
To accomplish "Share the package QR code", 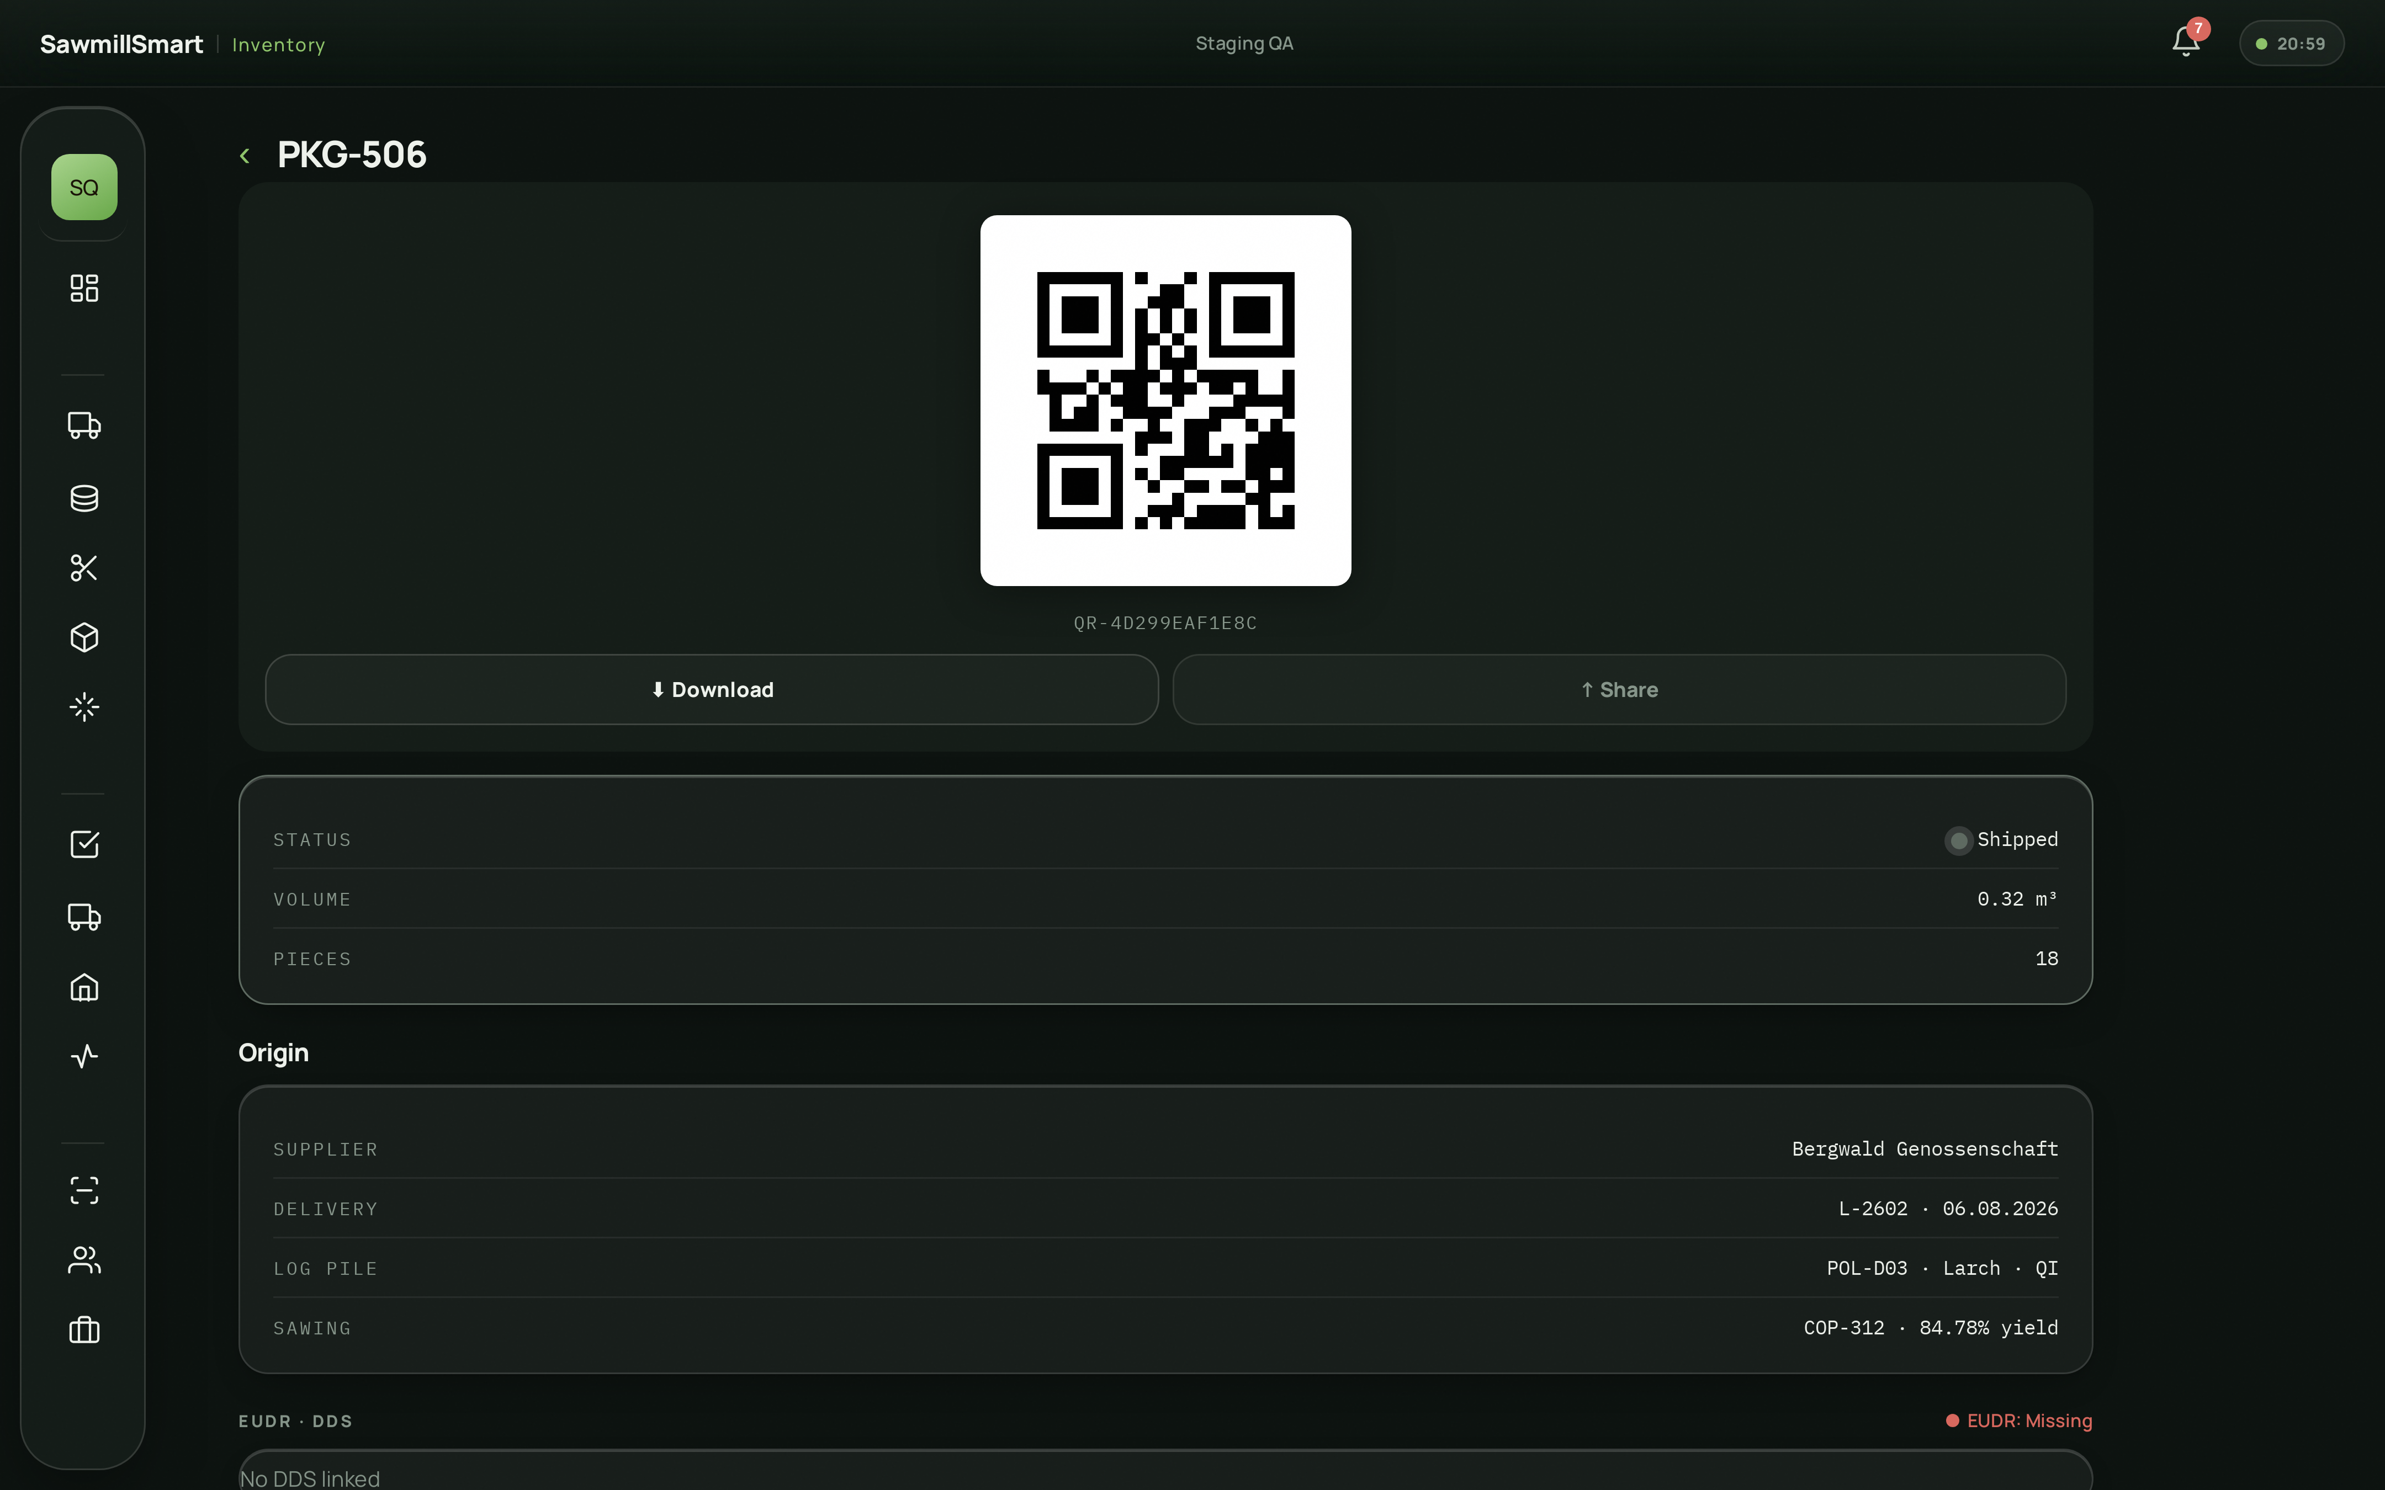I will tap(1619, 690).
